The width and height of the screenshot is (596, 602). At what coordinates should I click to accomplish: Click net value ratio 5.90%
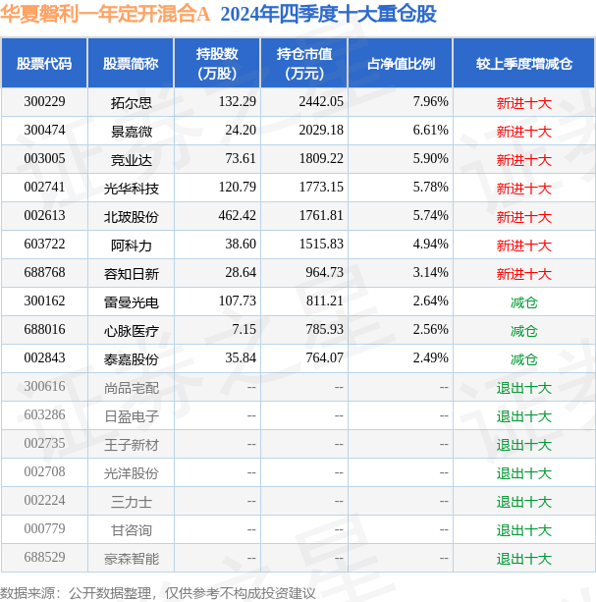(x=431, y=158)
